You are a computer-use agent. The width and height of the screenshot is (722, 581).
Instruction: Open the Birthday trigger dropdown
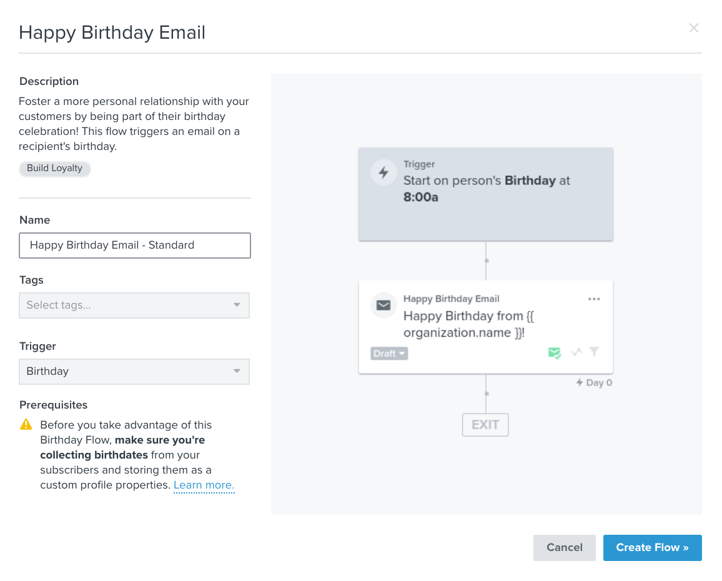click(x=134, y=372)
